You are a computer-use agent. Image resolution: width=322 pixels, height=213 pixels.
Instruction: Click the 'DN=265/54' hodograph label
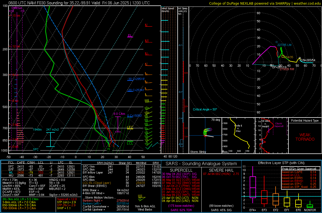coord(308,60)
